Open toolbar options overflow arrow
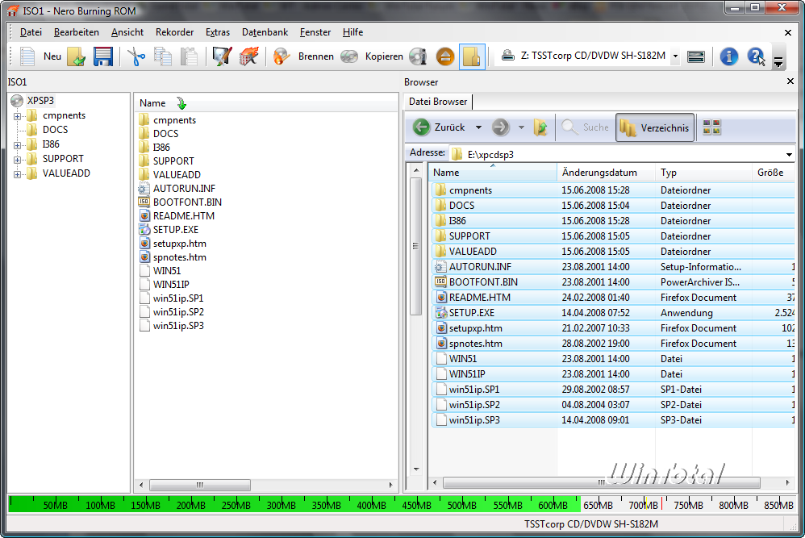Screen dimensions: 805x538 [778, 62]
